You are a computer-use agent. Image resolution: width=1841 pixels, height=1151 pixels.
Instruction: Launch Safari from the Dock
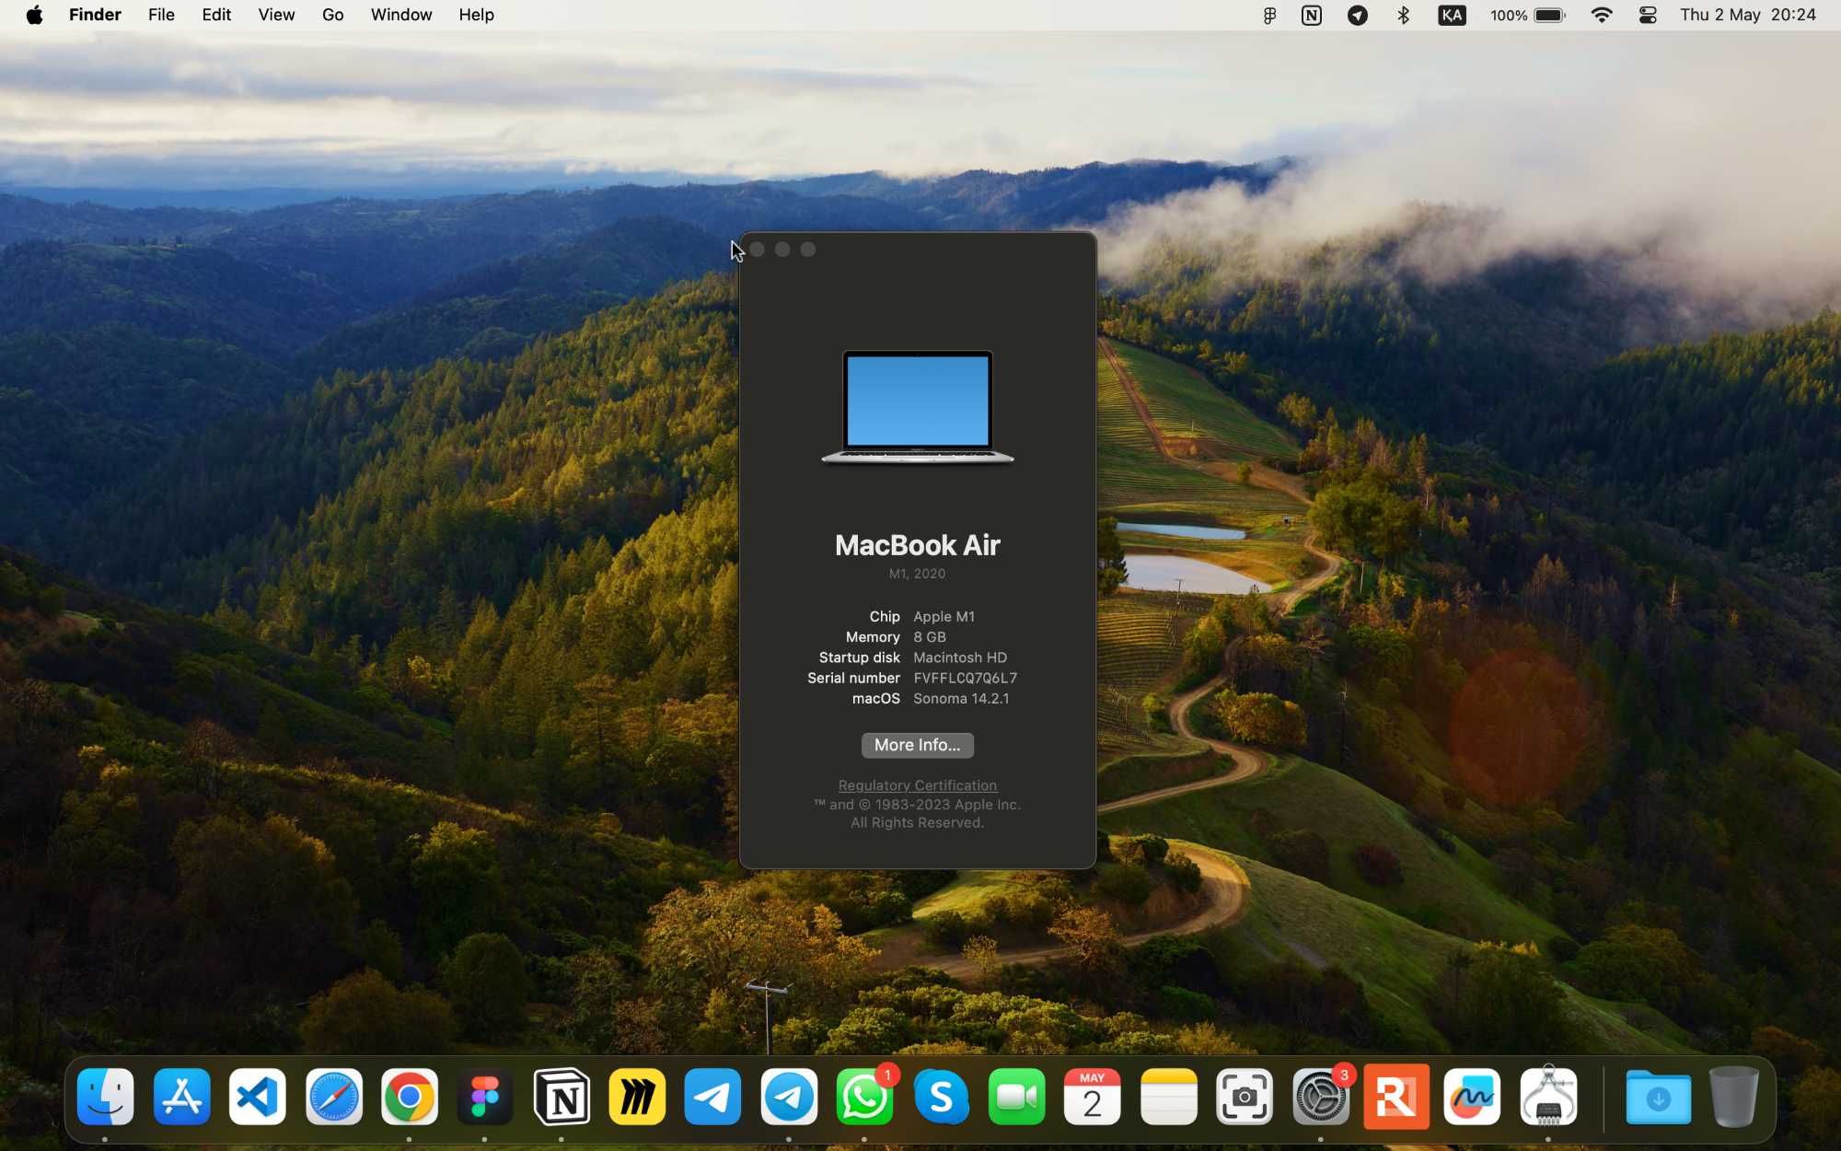click(x=334, y=1097)
